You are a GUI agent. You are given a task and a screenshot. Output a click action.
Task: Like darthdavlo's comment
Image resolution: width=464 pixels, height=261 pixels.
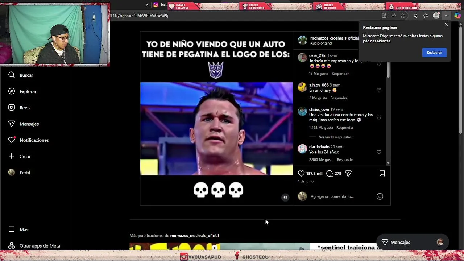tap(379, 152)
